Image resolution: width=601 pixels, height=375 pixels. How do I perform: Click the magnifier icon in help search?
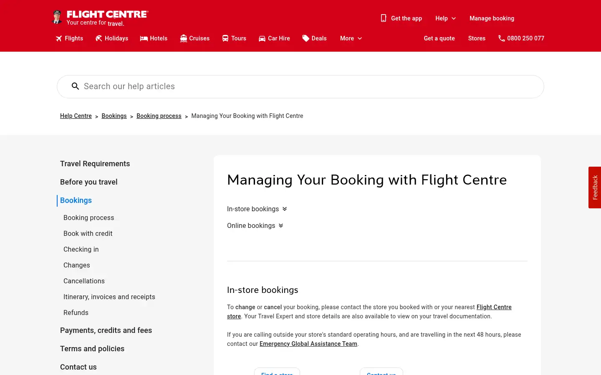click(x=76, y=86)
